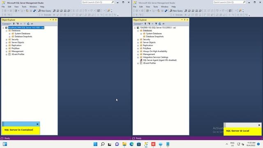The height and width of the screenshot is (148, 263).
Task: Open Windows Start menu on taskbar
Action: click(x=95, y=144)
